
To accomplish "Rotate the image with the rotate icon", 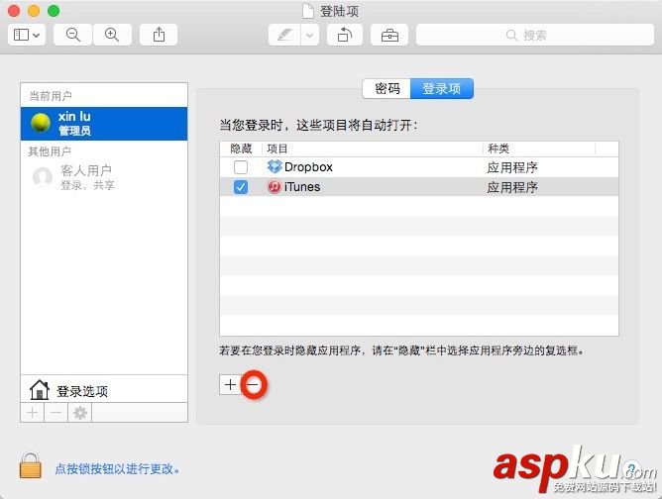I will [x=345, y=35].
